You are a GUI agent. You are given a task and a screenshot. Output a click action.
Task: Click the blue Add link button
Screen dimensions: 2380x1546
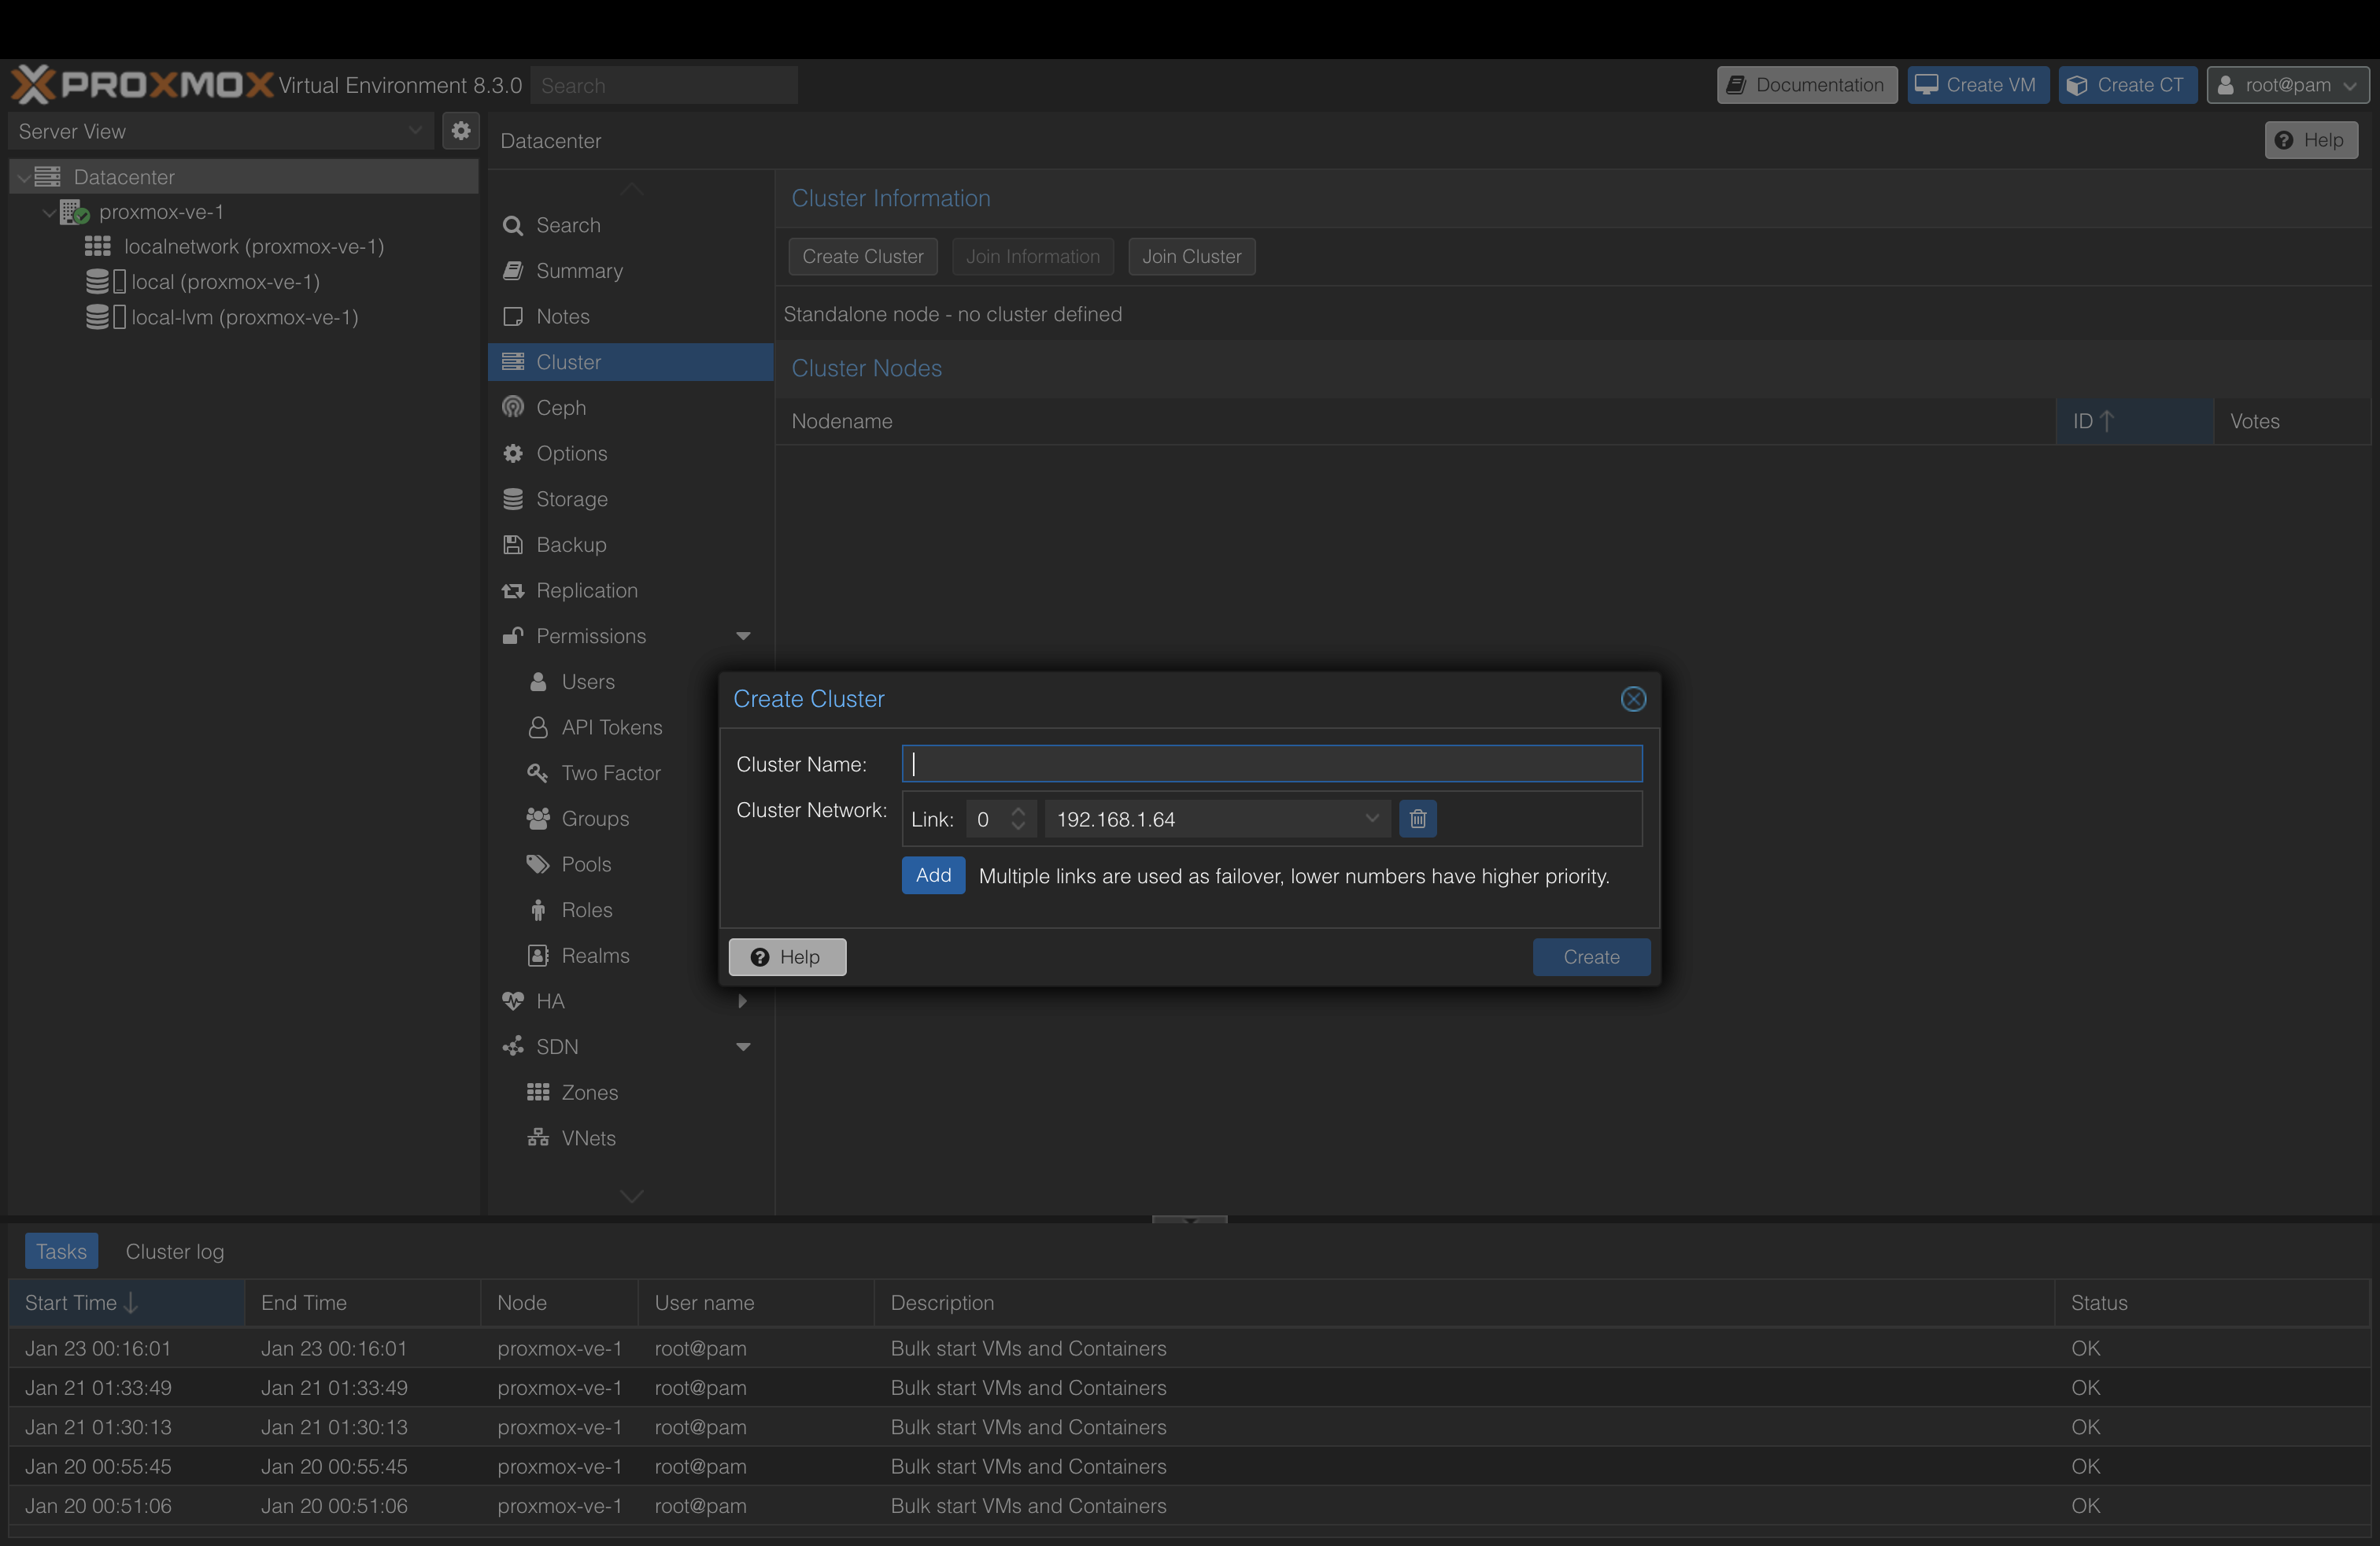932,875
